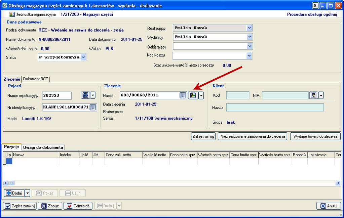Click the Zakres usług button
This screenshot has width=344, height=218.
(203, 136)
